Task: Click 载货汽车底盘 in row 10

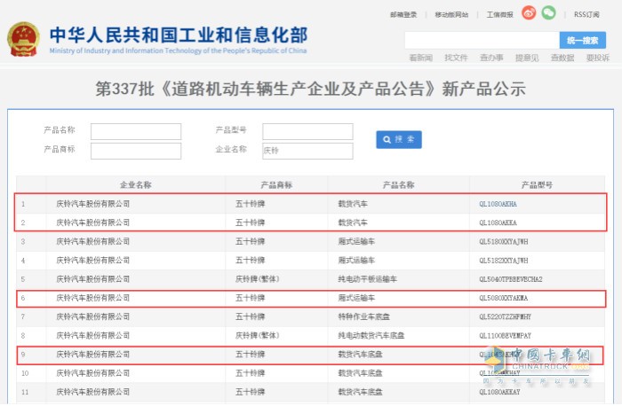Action: pyautogui.click(x=360, y=373)
